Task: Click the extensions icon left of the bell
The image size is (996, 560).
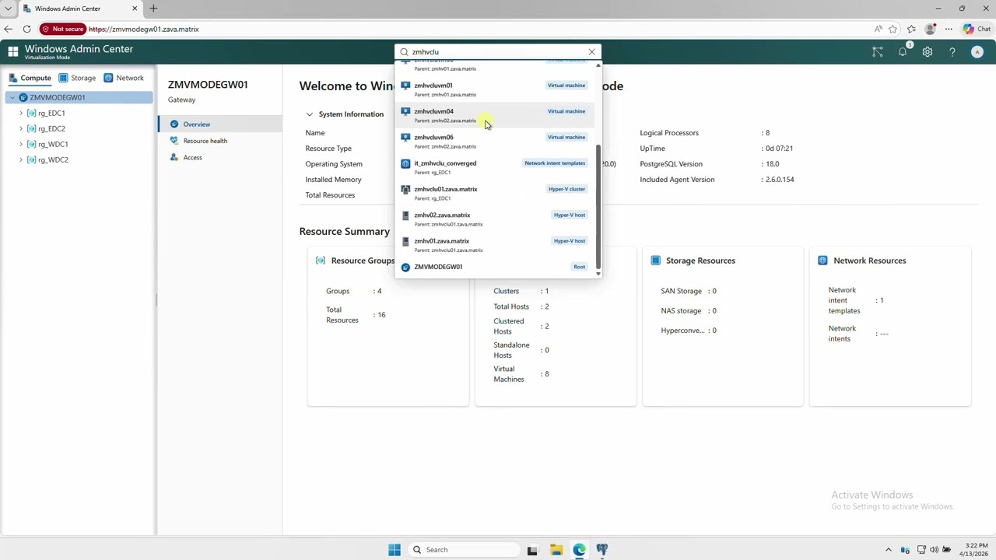Action: tap(878, 52)
